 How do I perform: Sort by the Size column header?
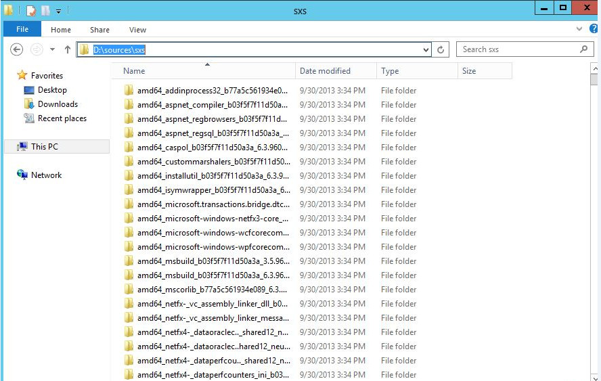485,71
